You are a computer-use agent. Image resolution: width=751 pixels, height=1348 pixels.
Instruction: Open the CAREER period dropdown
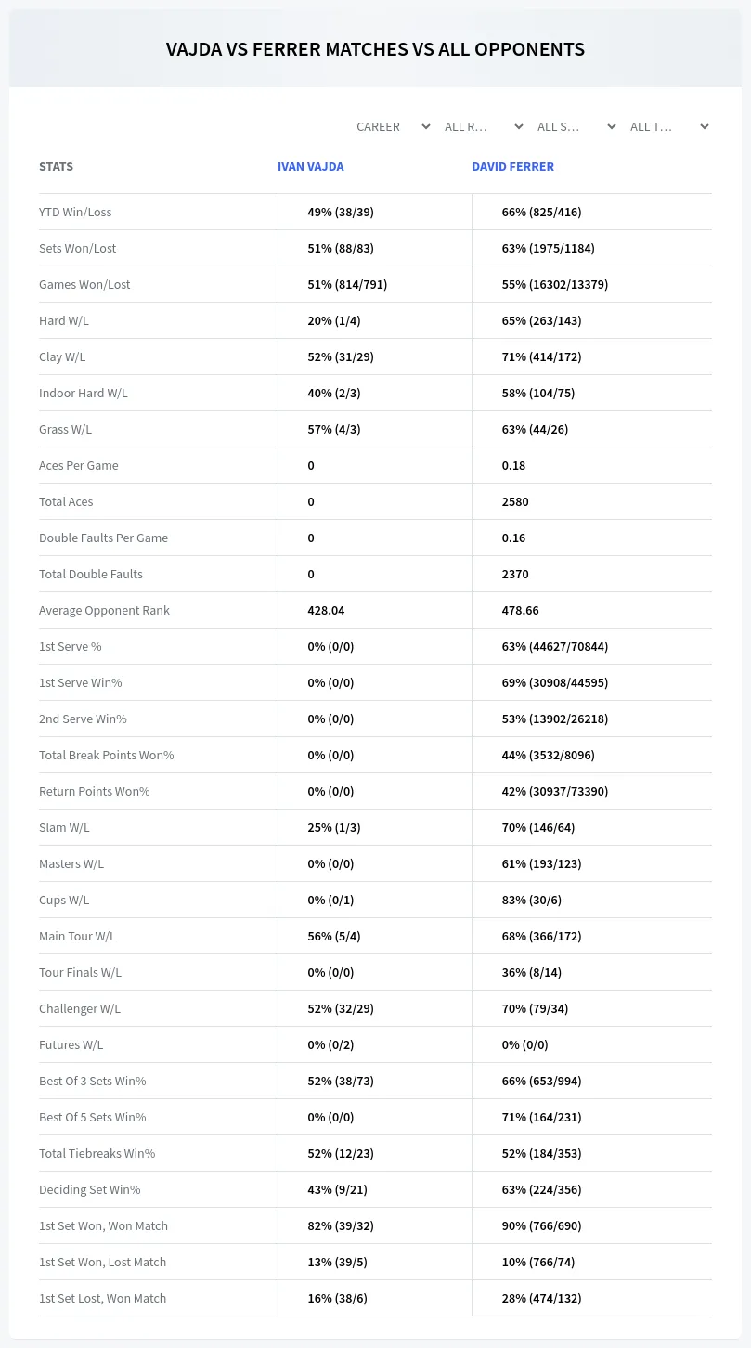pos(392,126)
